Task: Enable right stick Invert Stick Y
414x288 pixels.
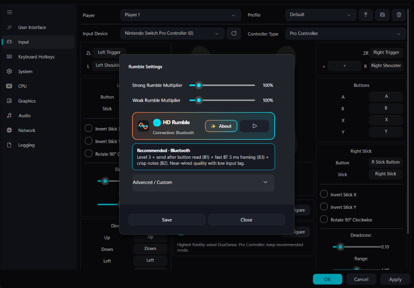Action: (324, 207)
